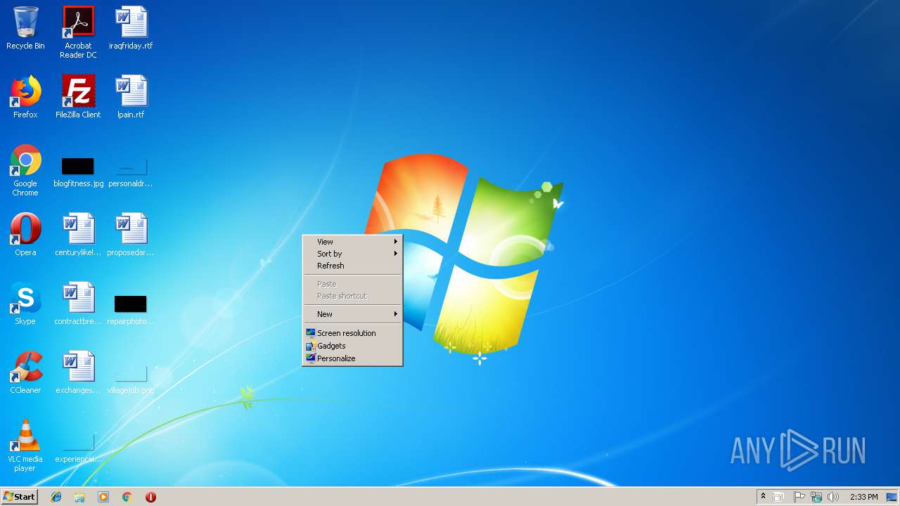The height and width of the screenshot is (506, 900).
Task: Open the Start menu
Action: (x=20, y=497)
